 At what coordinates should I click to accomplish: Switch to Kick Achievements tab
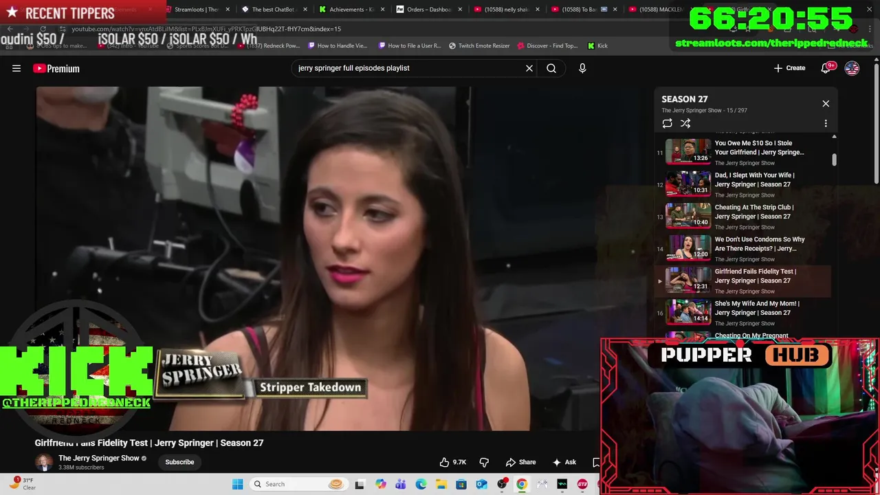point(346,10)
